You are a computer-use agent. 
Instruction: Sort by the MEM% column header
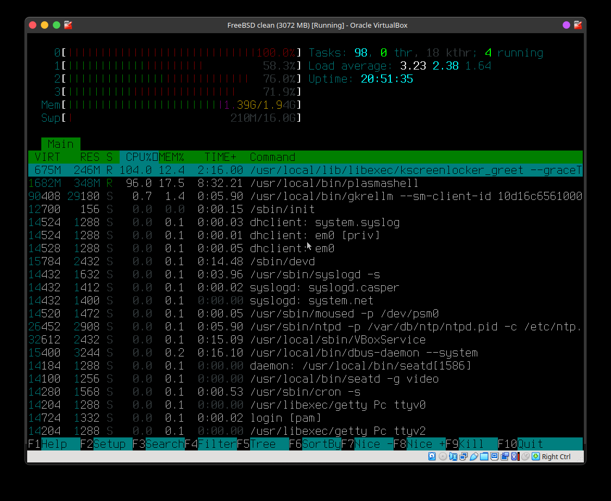click(x=171, y=157)
